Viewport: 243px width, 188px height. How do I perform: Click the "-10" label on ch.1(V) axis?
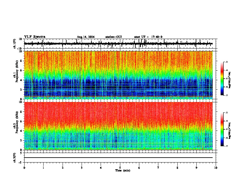point(20,49)
